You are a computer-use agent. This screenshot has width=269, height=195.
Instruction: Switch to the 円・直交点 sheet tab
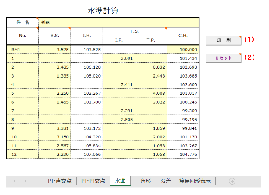tap(60, 181)
